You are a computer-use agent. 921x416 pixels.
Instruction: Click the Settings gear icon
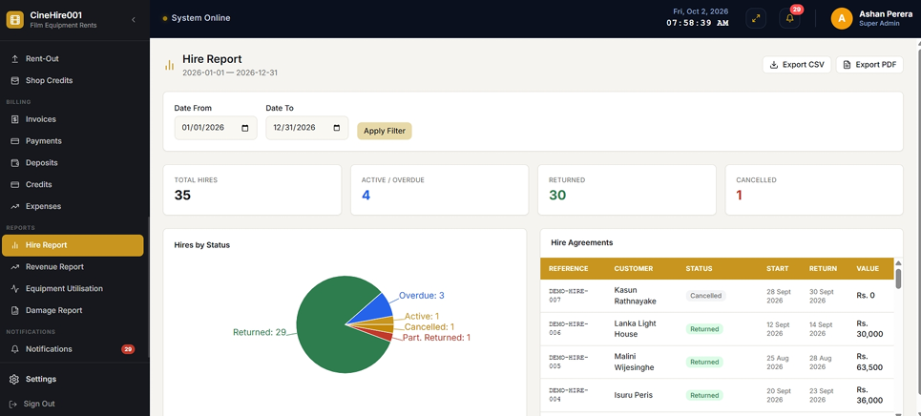[x=14, y=379]
